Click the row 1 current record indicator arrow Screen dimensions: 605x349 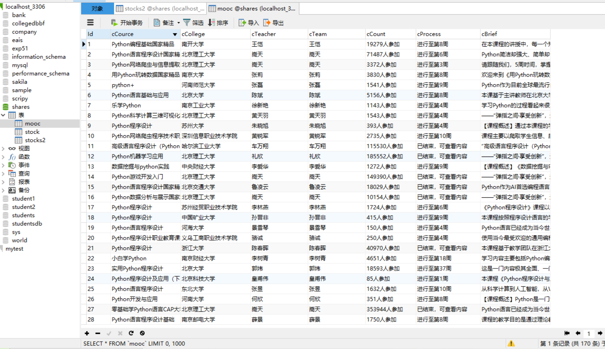click(x=83, y=44)
